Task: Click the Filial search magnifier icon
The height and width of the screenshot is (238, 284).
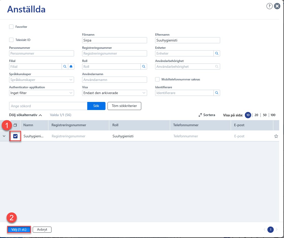Action: pos(65,67)
